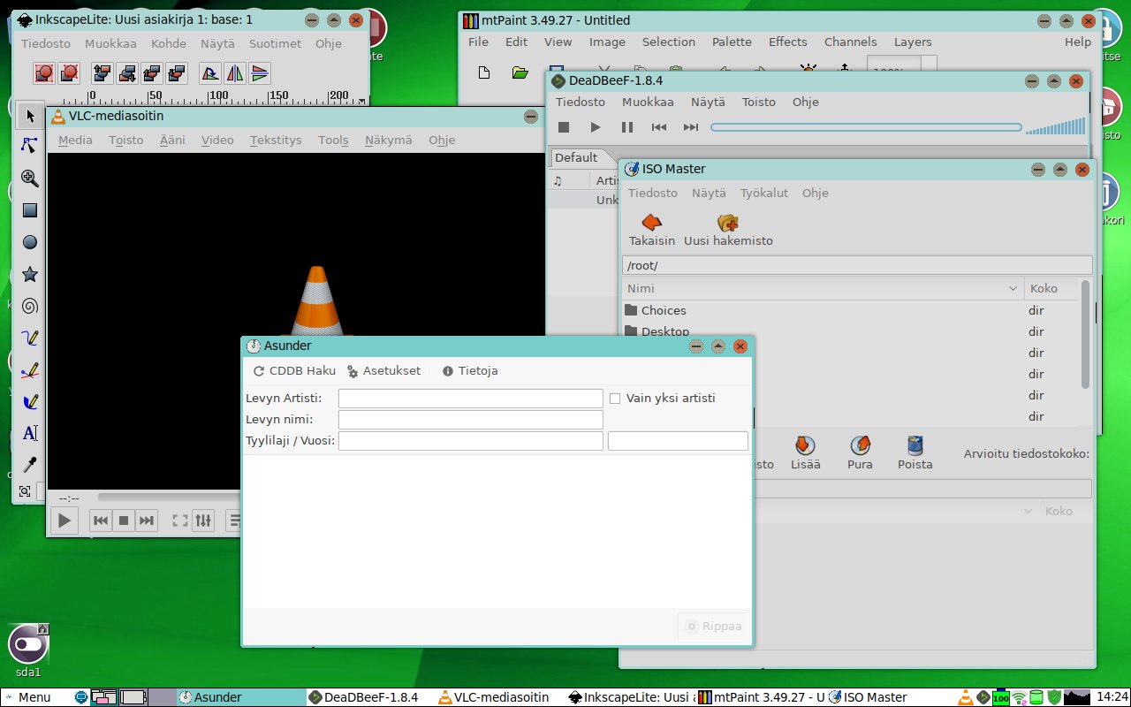
Task: Select the Default playlist tab in DeaDBeeF
Action: (576, 157)
